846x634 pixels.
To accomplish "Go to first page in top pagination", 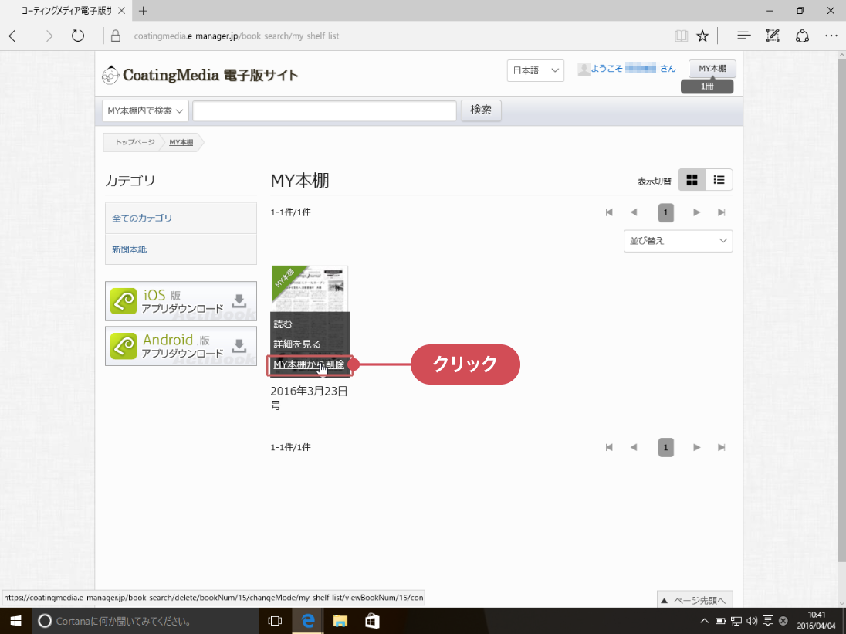I will tap(609, 212).
